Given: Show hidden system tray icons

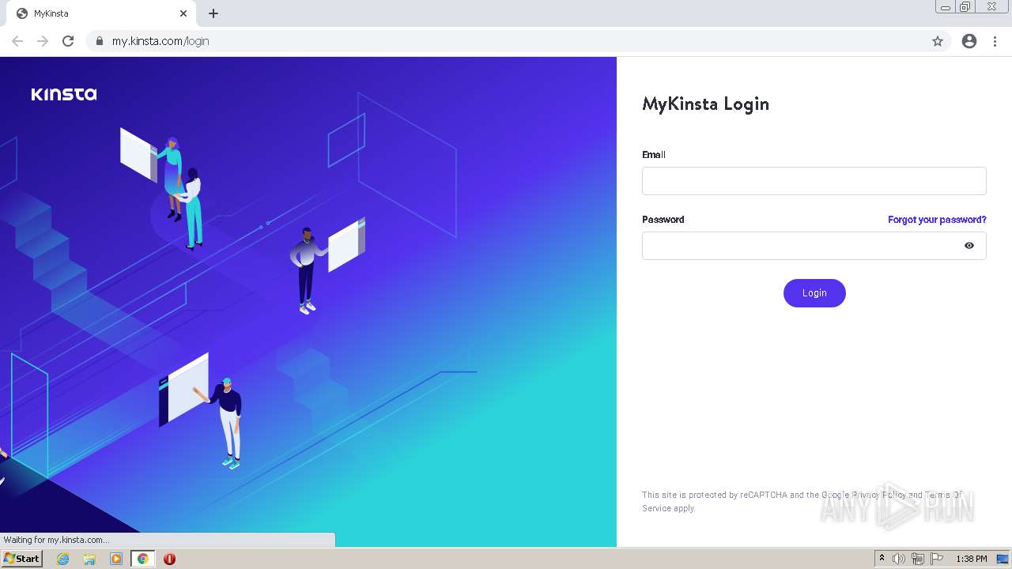Looking at the screenshot, I should click(882, 559).
